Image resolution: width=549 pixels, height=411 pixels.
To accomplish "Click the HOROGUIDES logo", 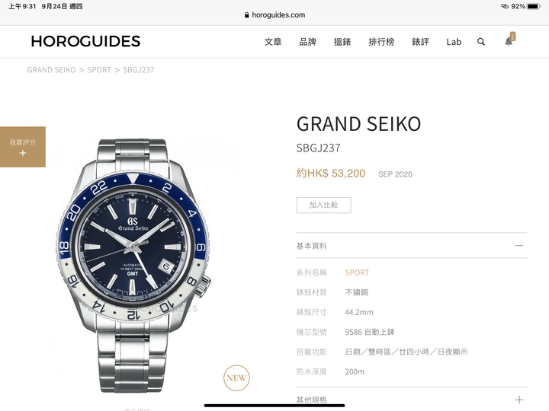I will point(85,41).
